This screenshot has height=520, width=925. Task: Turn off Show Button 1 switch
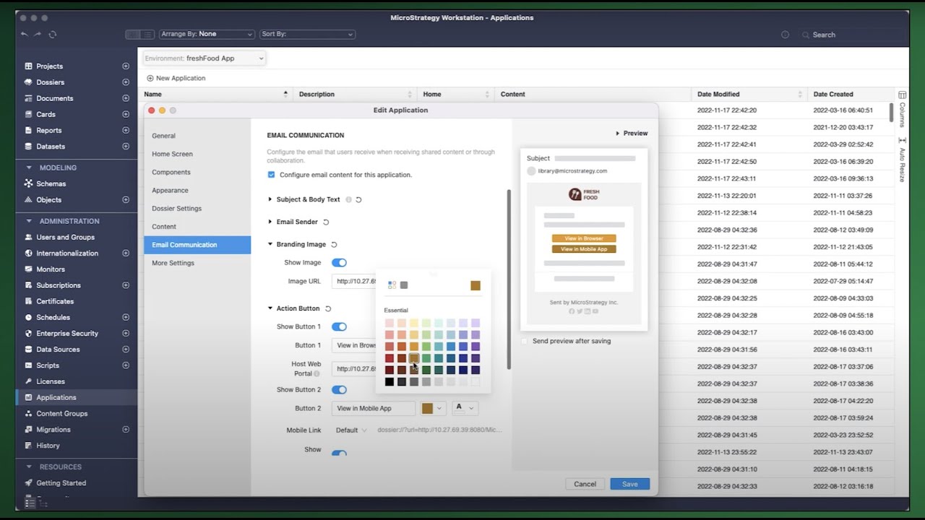tap(339, 326)
